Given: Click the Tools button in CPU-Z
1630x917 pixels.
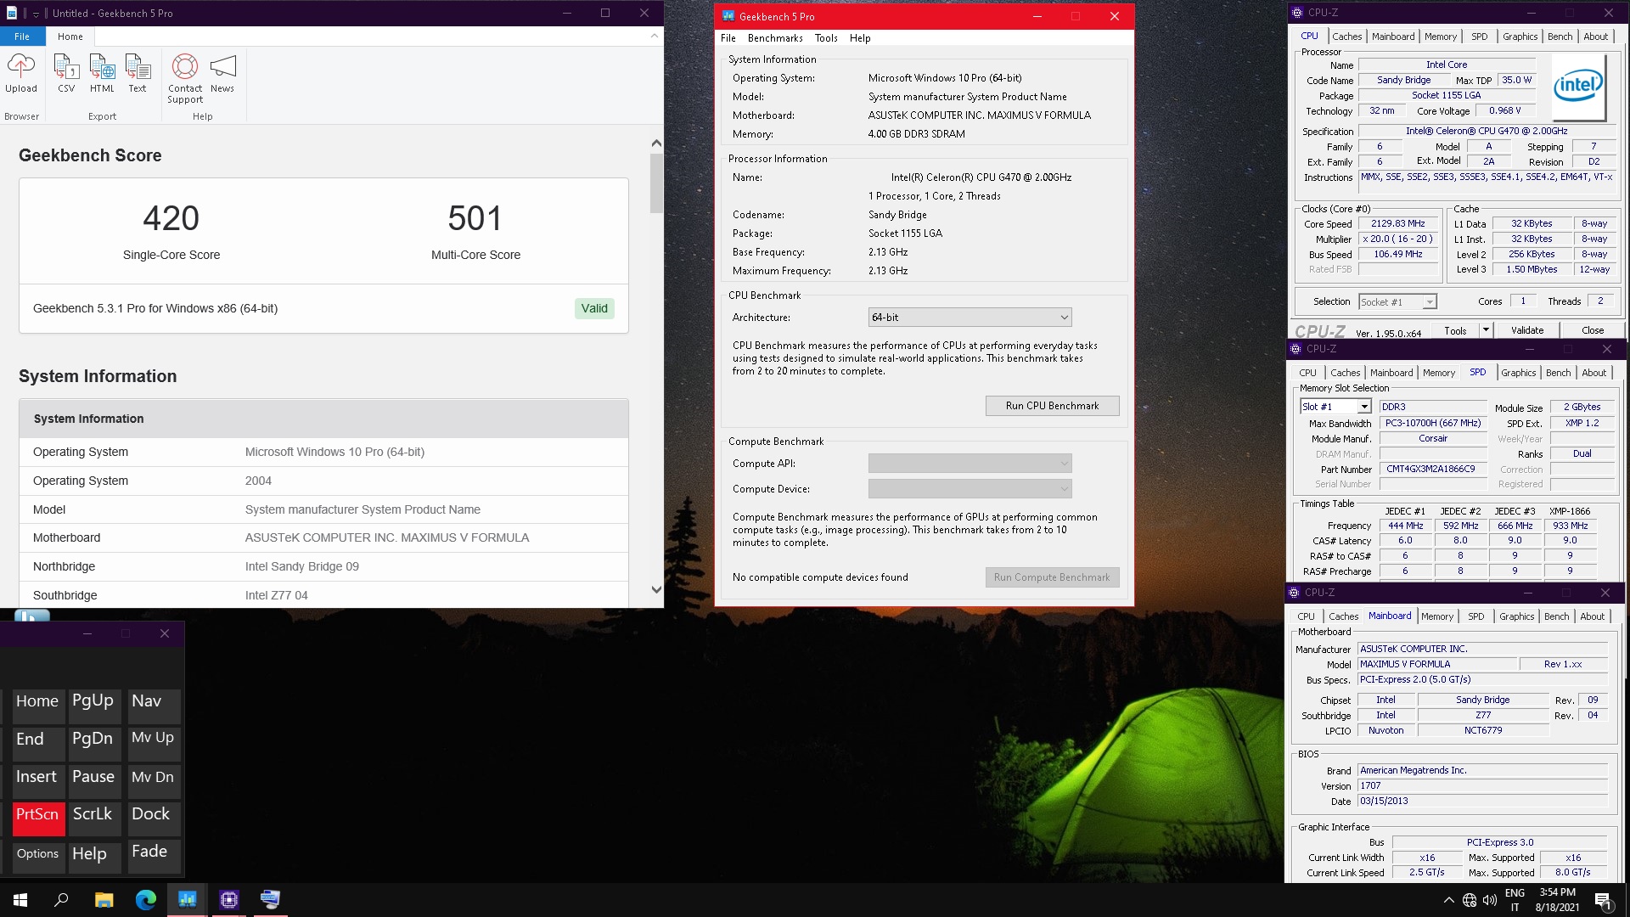Looking at the screenshot, I should pos(1455,330).
